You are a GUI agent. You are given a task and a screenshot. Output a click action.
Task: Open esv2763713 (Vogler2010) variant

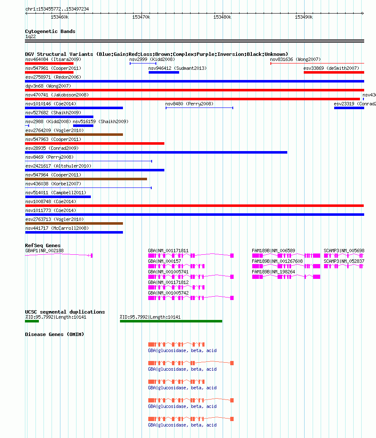coord(74,223)
